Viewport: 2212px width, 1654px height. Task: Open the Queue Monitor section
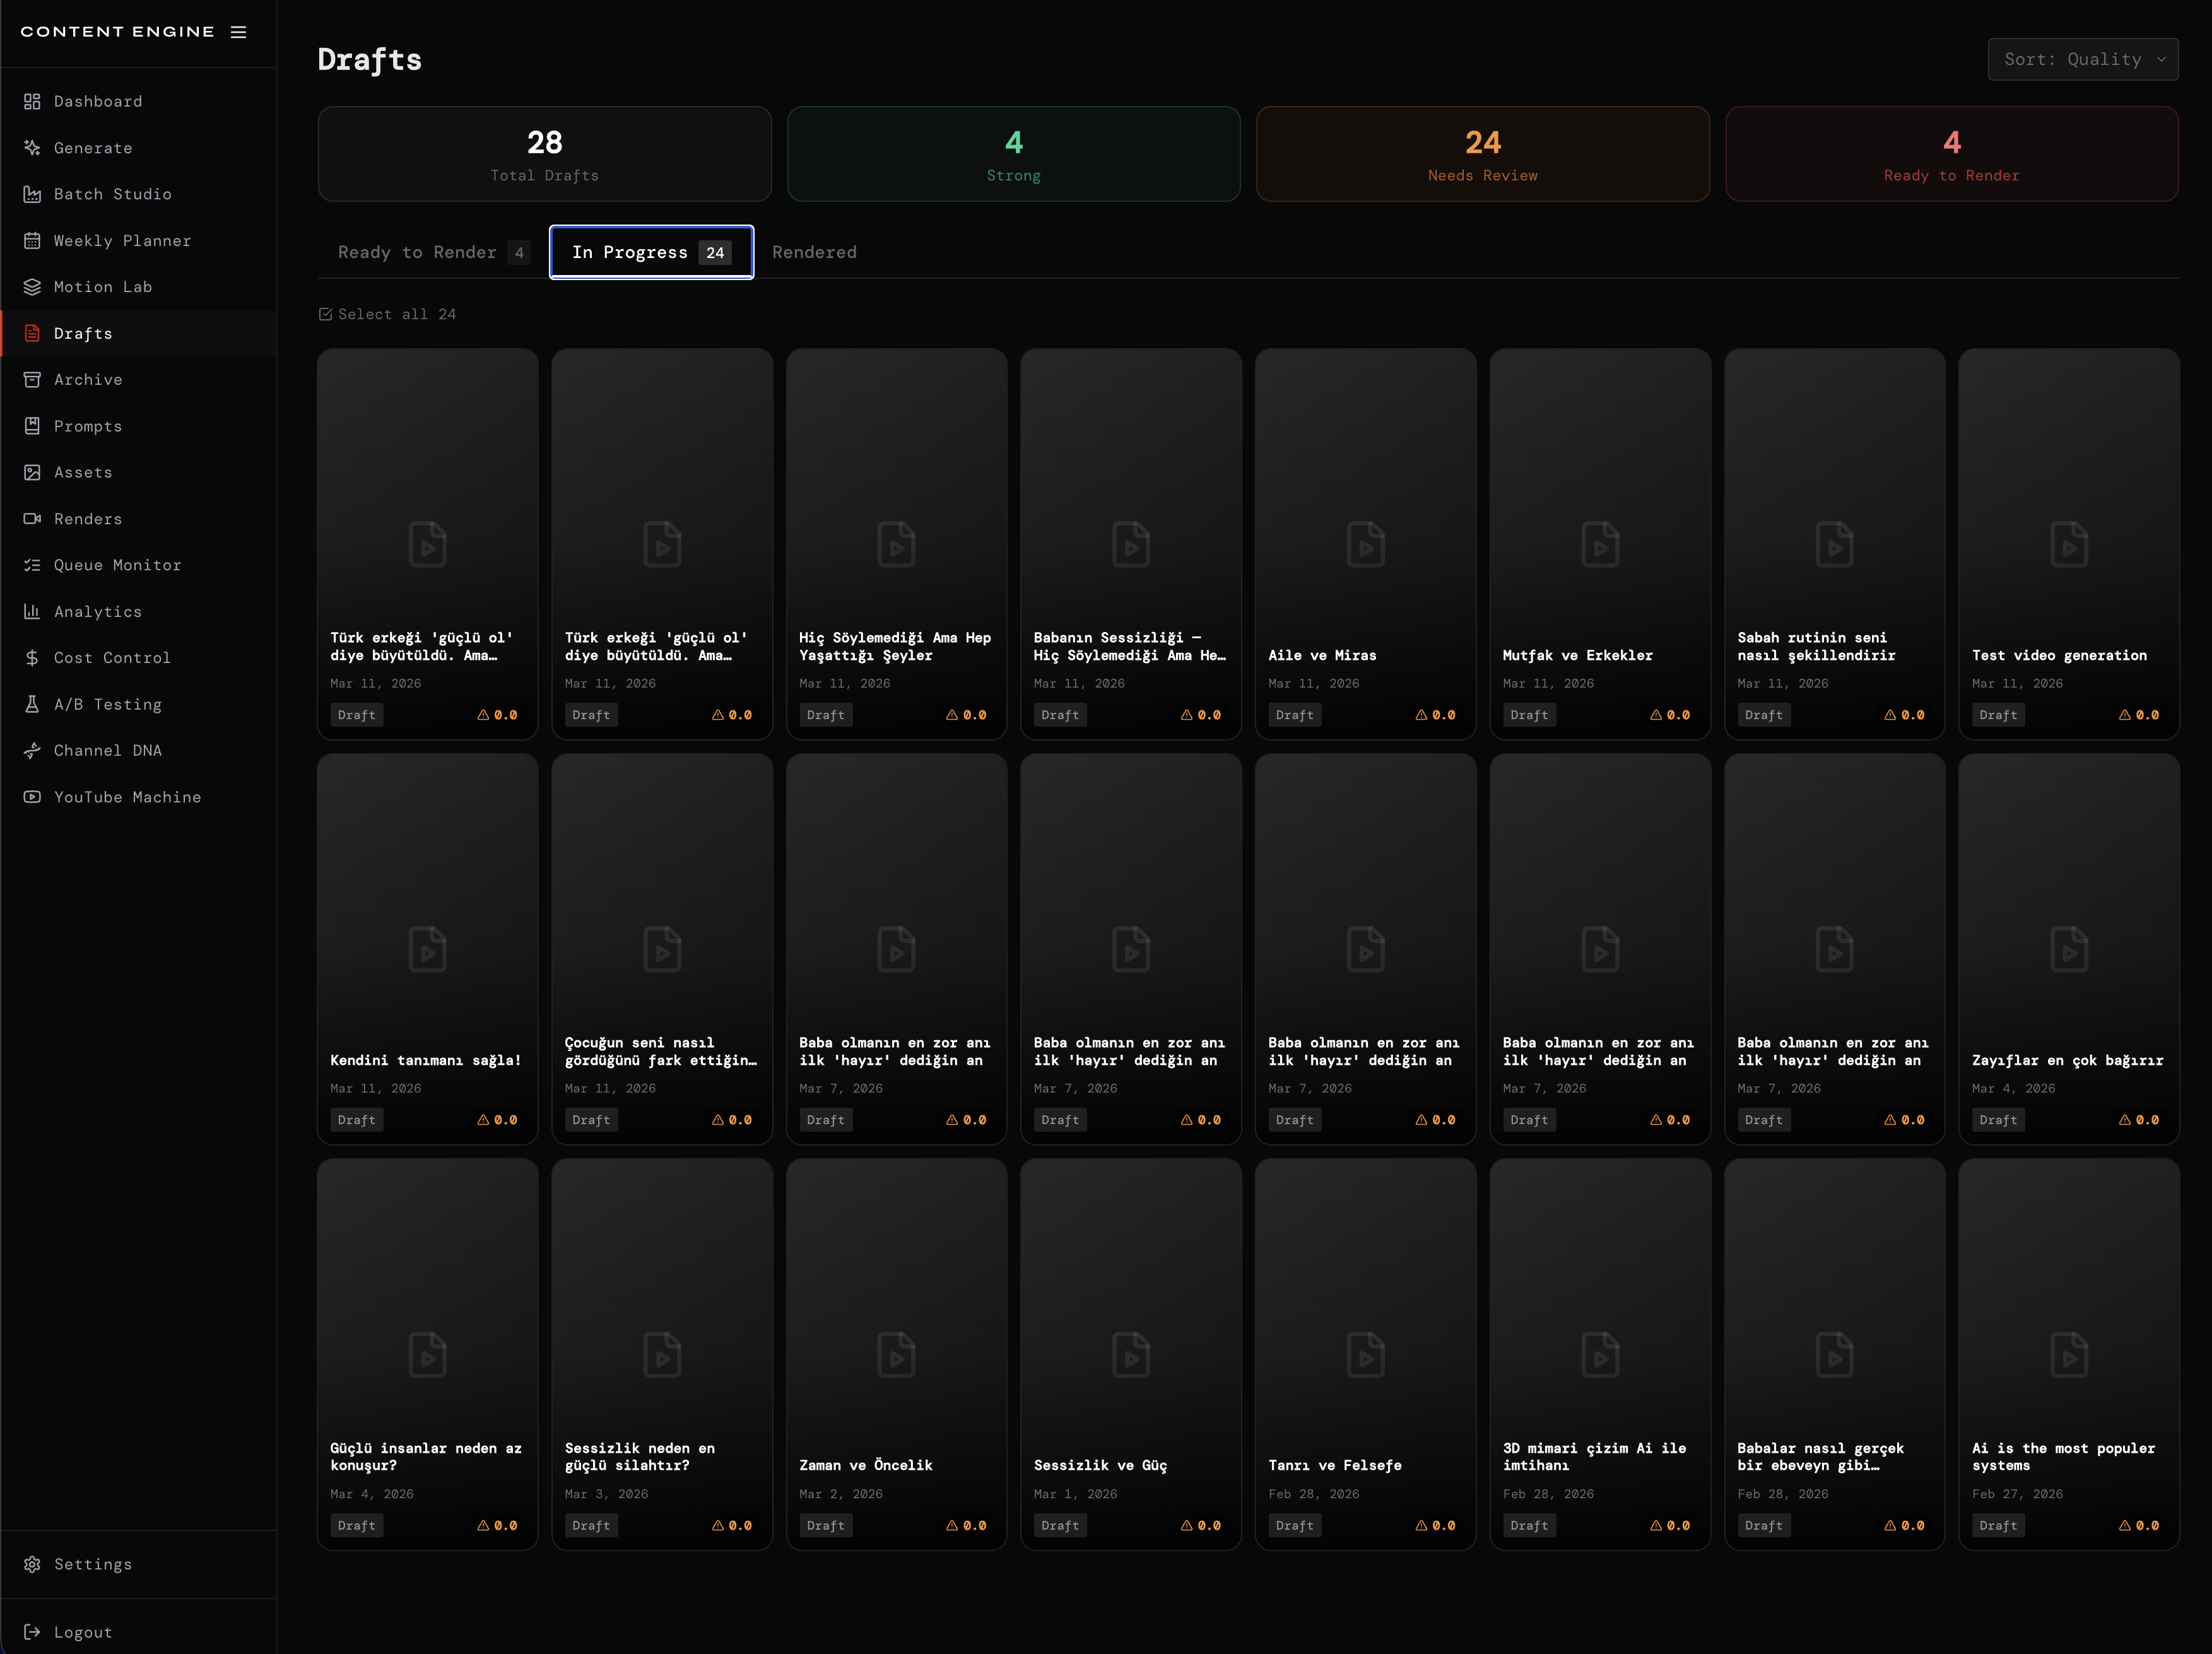(117, 565)
